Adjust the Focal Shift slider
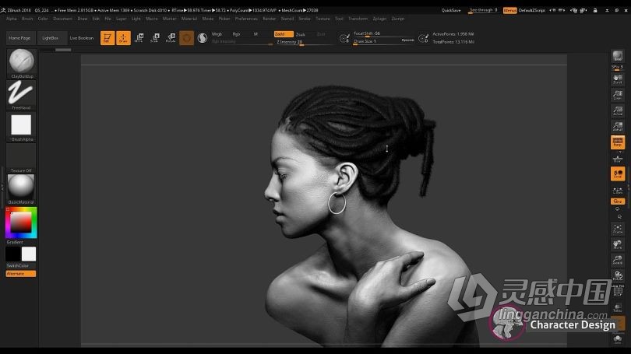This screenshot has height=354, width=631. 383,34
